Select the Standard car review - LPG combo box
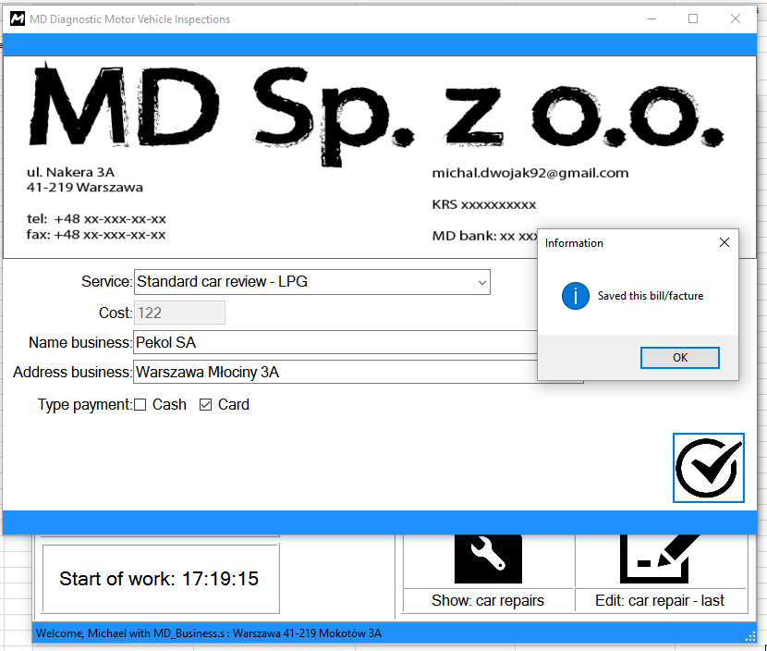Image resolution: width=767 pixels, height=651 pixels. [x=312, y=282]
